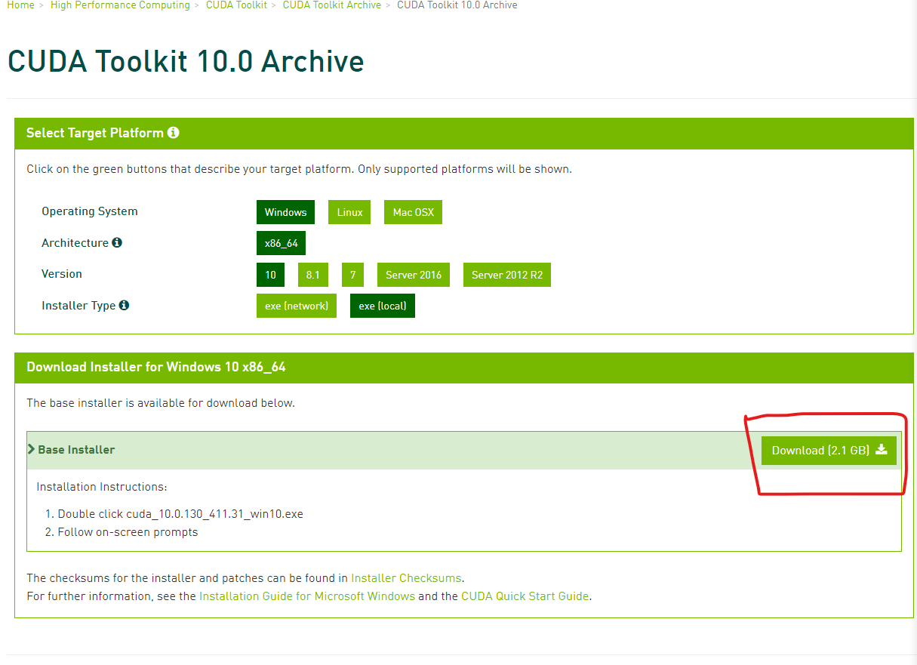Image resolution: width=917 pixels, height=665 pixels.
Task: Select the Server 2012 R2 version button
Action: (507, 275)
